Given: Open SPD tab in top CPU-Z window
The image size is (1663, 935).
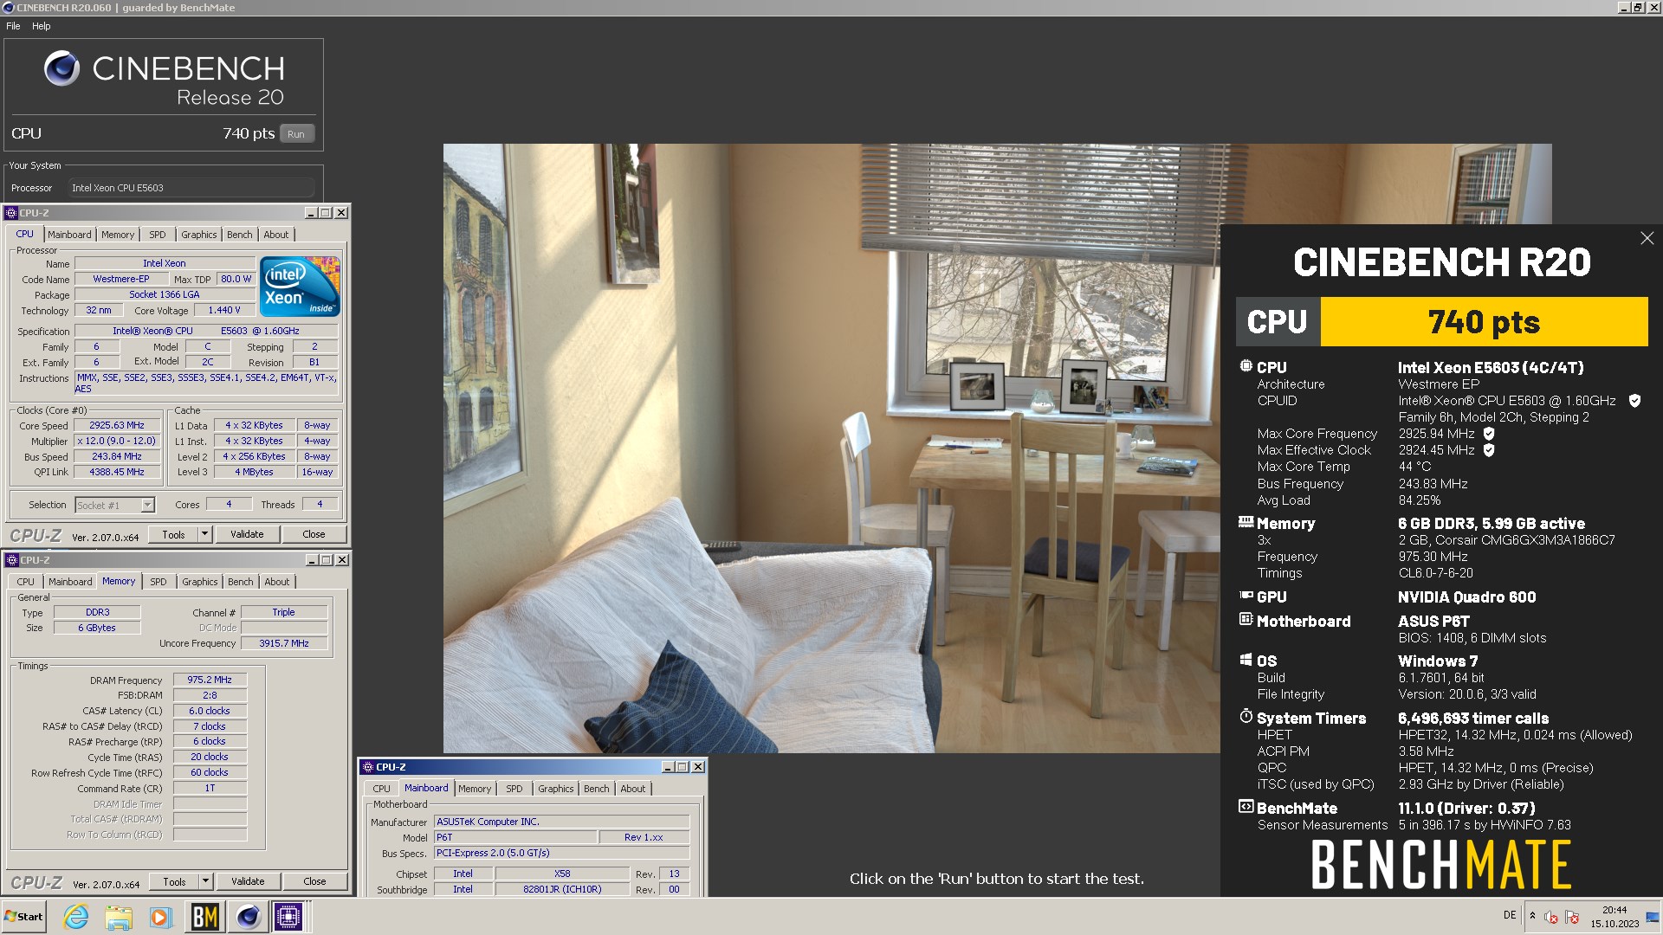Looking at the screenshot, I should click(x=157, y=235).
